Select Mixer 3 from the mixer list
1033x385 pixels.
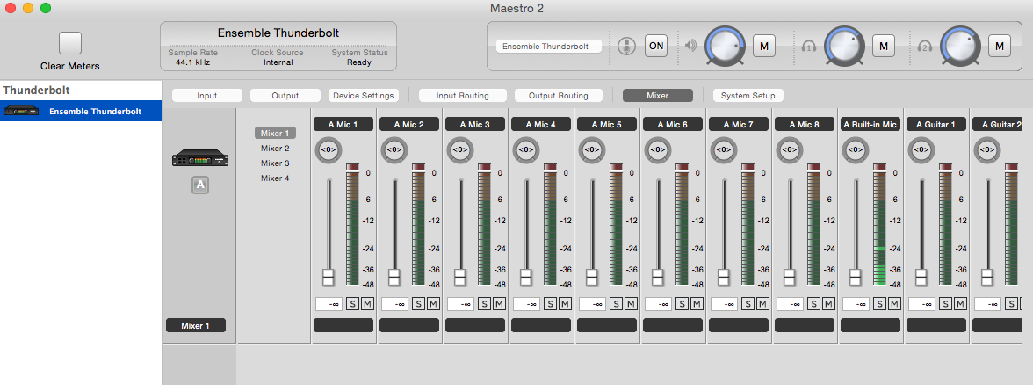tap(275, 163)
